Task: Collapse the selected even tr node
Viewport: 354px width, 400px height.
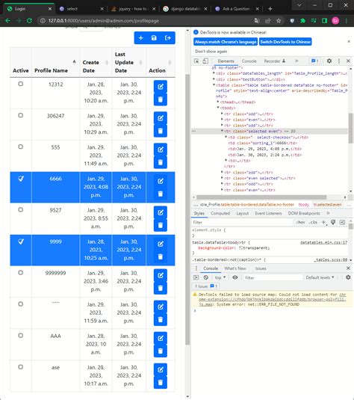Action: click(222, 131)
